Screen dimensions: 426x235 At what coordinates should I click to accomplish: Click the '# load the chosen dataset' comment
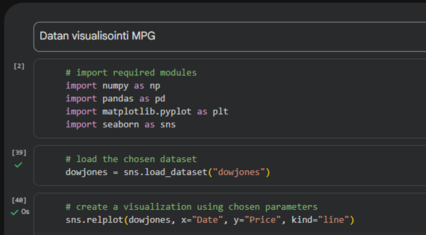click(131, 159)
